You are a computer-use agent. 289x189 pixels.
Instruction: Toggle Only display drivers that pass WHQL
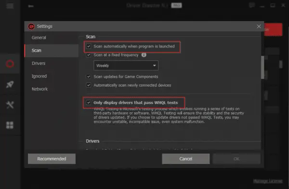point(89,103)
